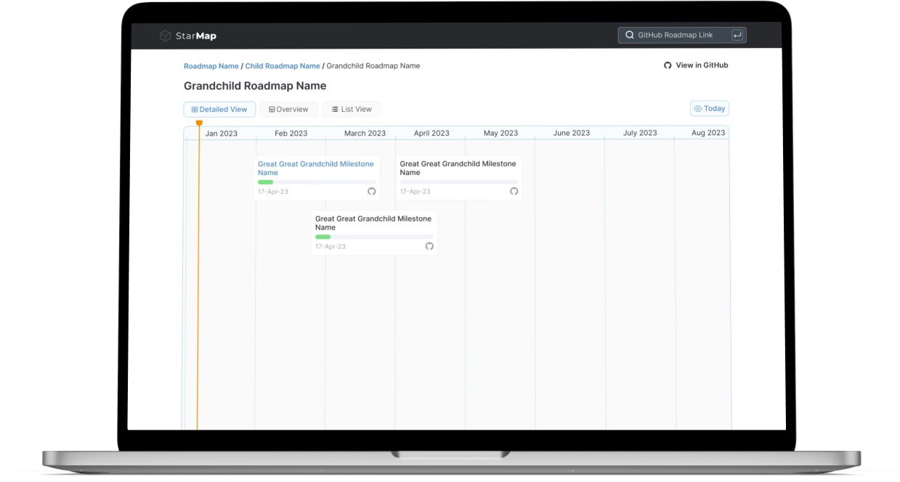The height and width of the screenshot is (482, 900).
Task: Click the empty progress bar on Great Grandchild Milestone card
Action: point(459,182)
